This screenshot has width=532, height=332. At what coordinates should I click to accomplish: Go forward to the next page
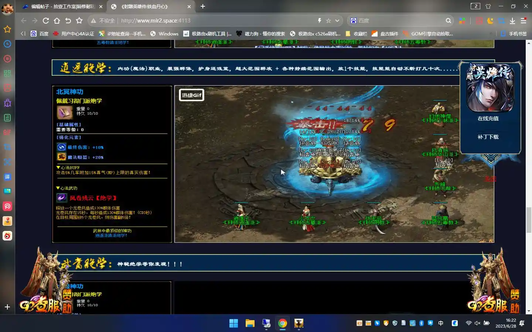(x=35, y=21)
